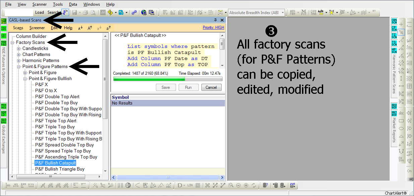Screen dimensions: 414x196
Task: Click the Search button
Action: click(x=53, y=12)
